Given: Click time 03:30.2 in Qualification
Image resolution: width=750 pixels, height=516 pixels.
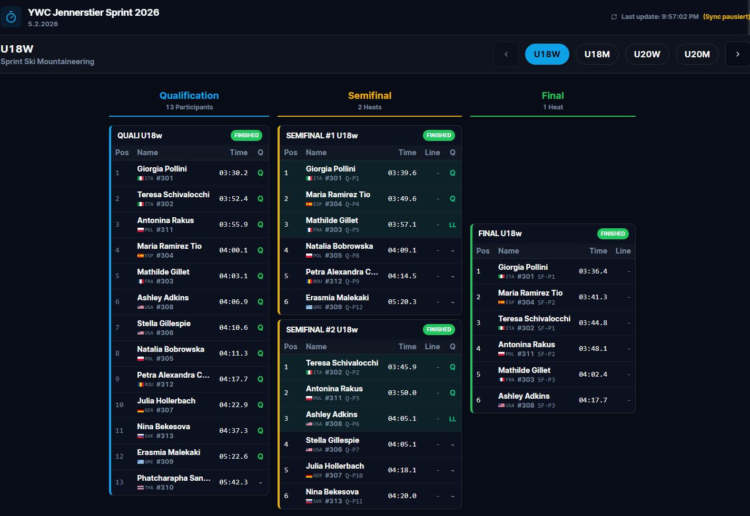Looking at the screenshot, I should point(233,173).
